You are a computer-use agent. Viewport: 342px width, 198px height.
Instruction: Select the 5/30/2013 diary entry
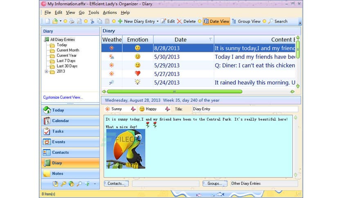click(198, 57)
